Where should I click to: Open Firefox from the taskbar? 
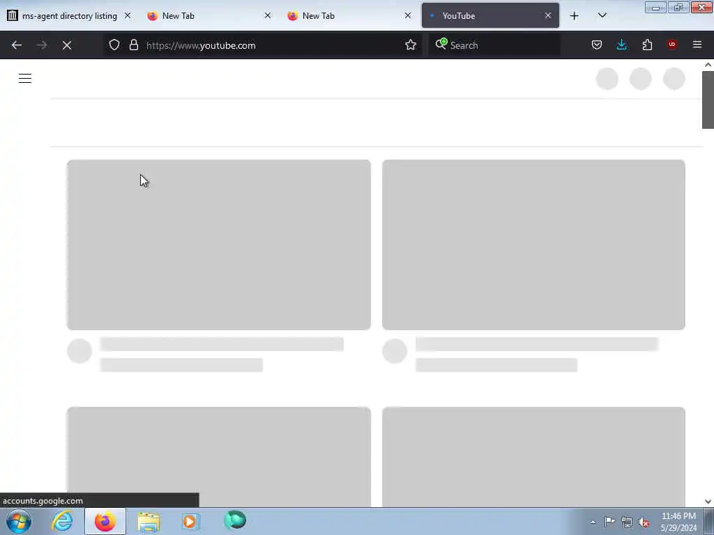(105, 521)
